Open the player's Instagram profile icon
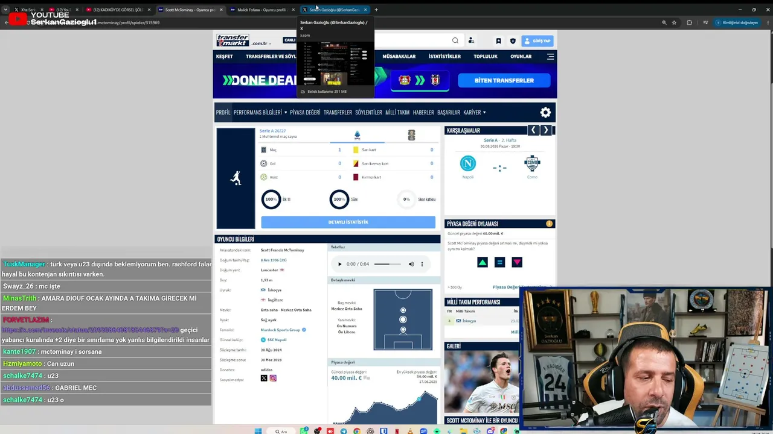 coord(273,378)
